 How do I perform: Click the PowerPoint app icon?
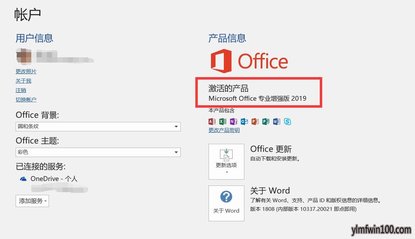point(255,121)
